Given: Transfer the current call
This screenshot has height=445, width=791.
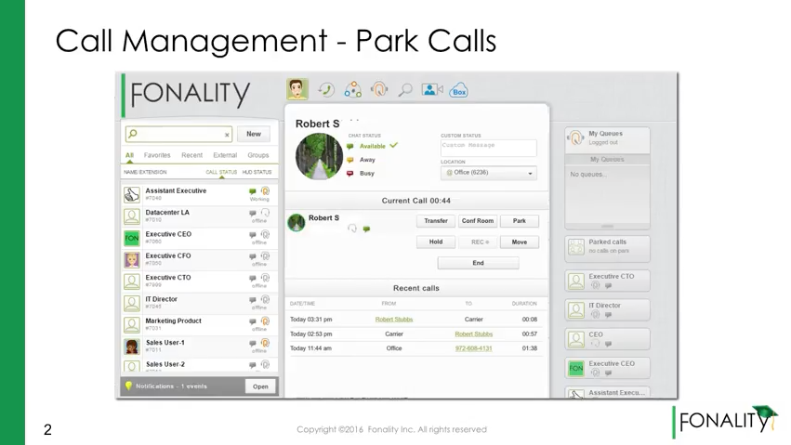Looking at the screenshot, I should tap(436, 221).
